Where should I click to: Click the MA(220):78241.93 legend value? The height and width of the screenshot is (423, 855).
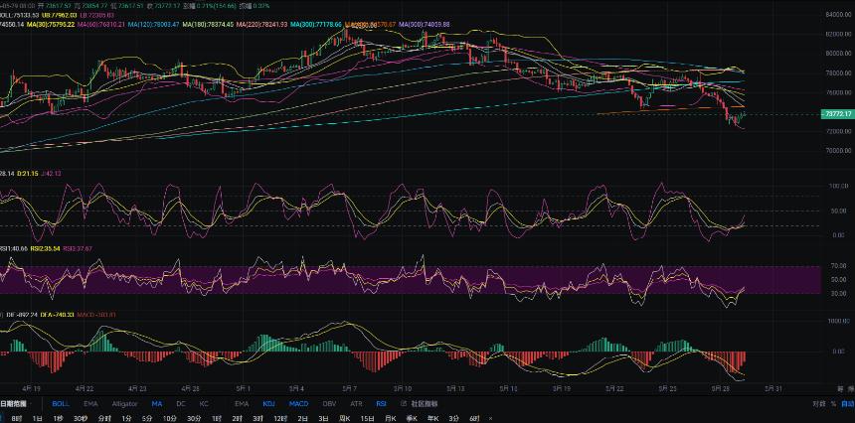[x=262, y=25]
